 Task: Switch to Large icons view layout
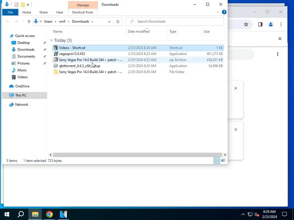pyautogui.click(x=223, y=160)
